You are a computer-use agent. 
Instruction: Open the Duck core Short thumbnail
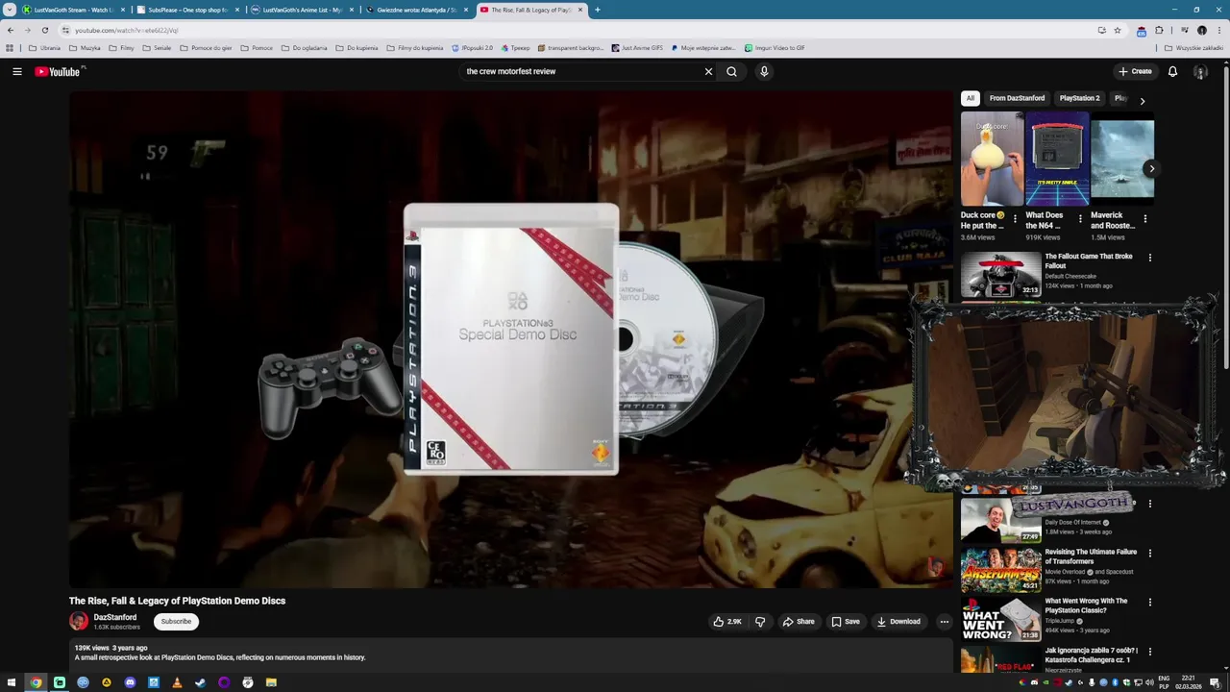(x=992, y=160)
